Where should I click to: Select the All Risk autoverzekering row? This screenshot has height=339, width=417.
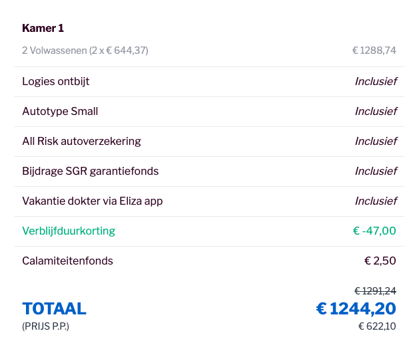coord(209,142)
